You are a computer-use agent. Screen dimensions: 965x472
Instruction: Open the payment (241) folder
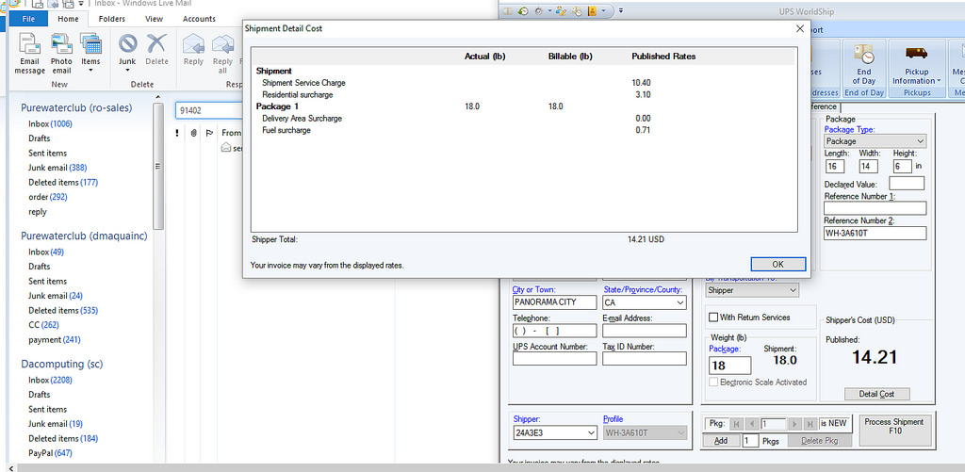click(54, 340)
